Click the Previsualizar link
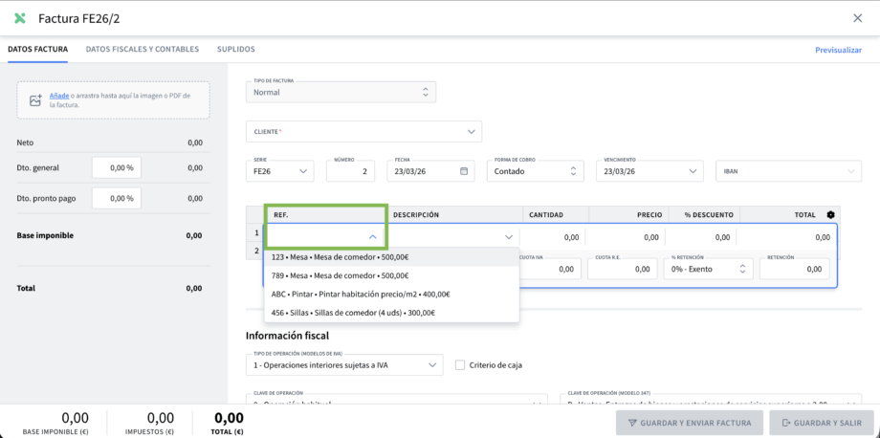Screen dimensions: 880x438 838,50
